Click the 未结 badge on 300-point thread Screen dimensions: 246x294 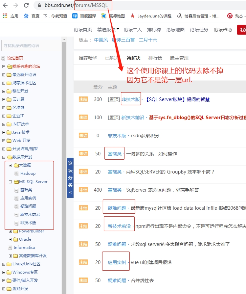point(83,99)
